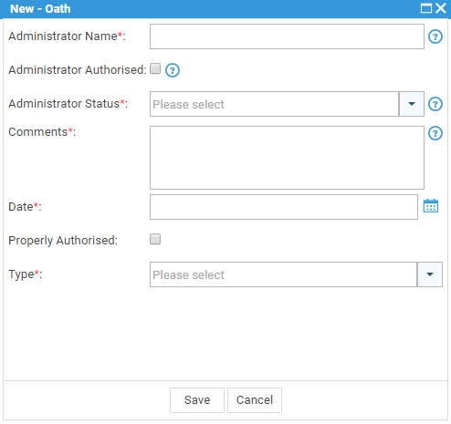Click into the Comments text area
The height and width of the screenshot is (424, 451).
point(287,158)
